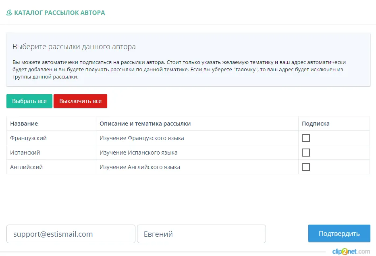Click the catalog icon beside the page title
This screenshot has width=376, height=256.
(9, 13)
